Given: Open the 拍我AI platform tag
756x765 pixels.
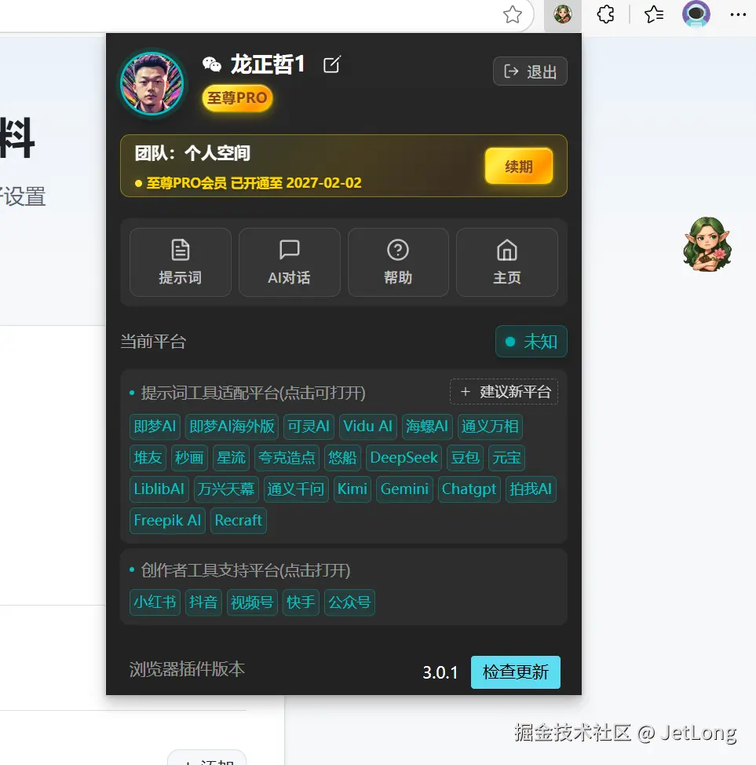Looking at the screenshot, I should (x=531, y=489).
